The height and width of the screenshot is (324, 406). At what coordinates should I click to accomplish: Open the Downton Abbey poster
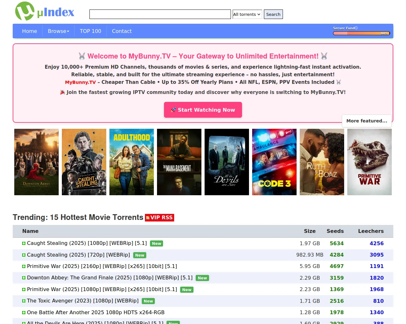coord(36,162)
